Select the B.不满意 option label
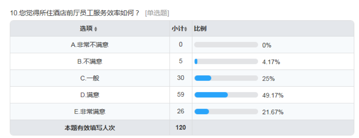359x138 pixels. click(x=90, y=61)
